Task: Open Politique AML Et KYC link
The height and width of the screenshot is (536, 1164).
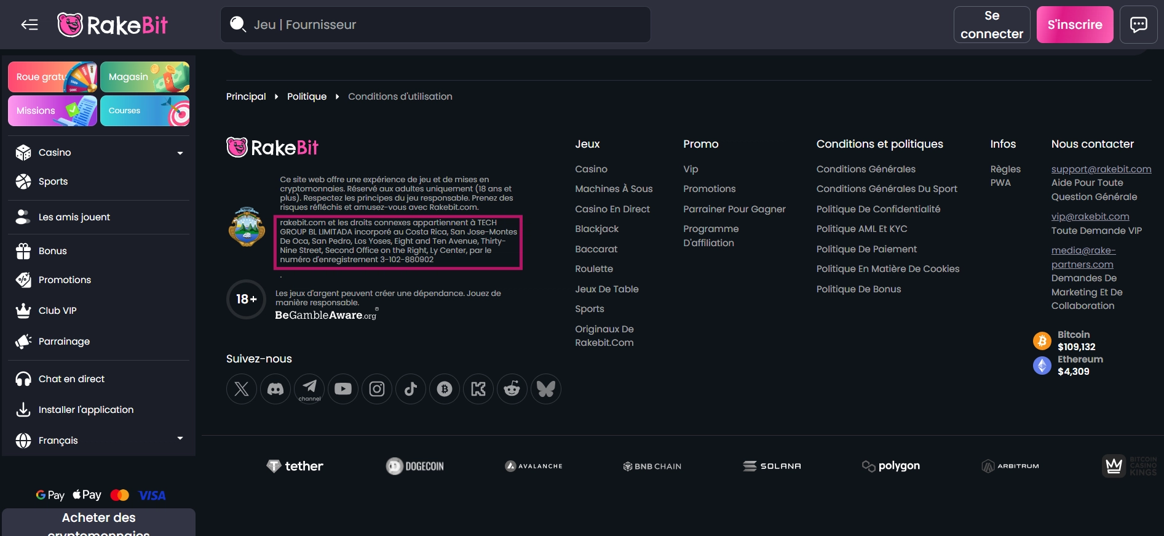Action: tap(861, 229)
